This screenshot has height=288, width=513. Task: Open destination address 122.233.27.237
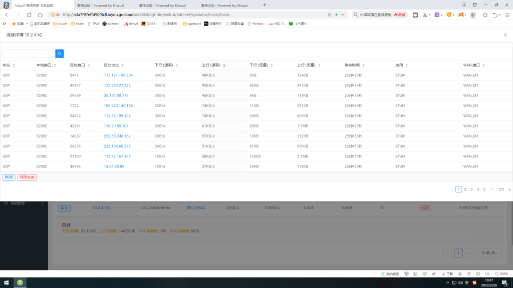coord(117,85)
